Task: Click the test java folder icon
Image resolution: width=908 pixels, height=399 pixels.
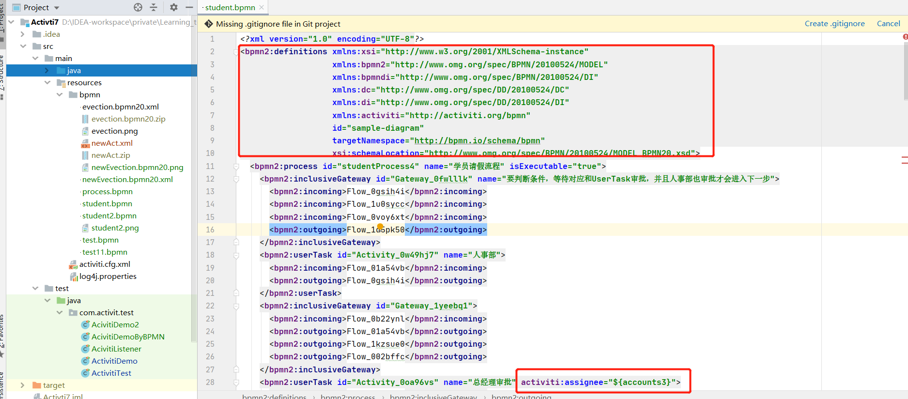Action: (61, 300)
